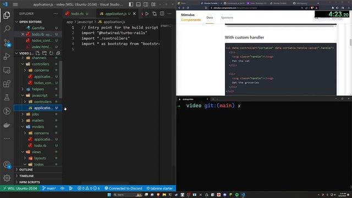Reload the browser page
352x198 pixels.
point(188,8)
